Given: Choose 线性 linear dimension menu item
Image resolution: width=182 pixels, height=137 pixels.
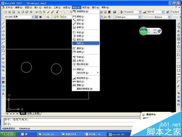Looking at the screenshot, I should pos(86,16).
